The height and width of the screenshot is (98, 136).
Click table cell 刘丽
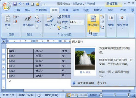[x=47, y=56]
